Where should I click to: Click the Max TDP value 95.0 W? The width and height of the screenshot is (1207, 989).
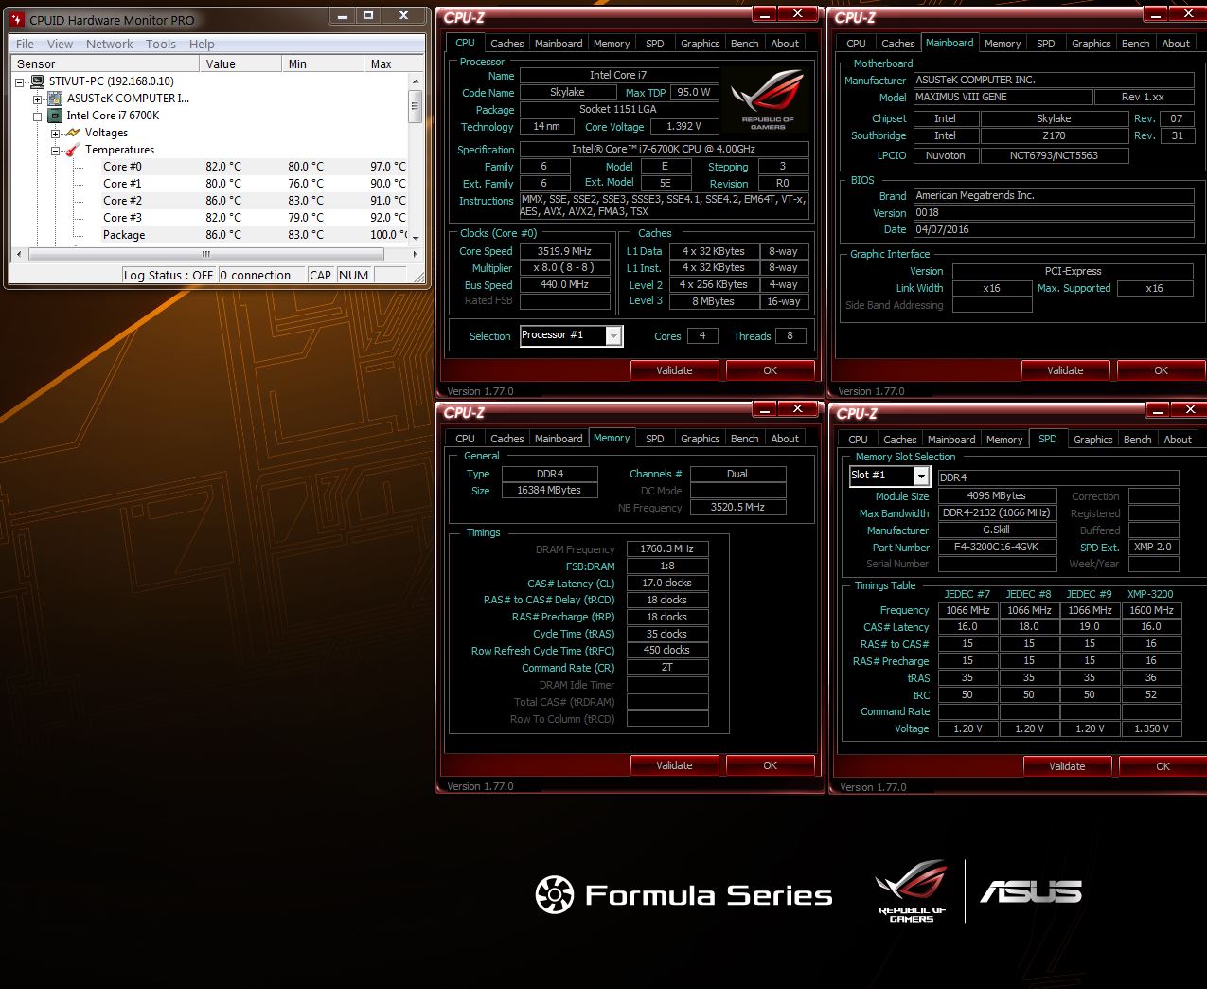tap(694, 93)
